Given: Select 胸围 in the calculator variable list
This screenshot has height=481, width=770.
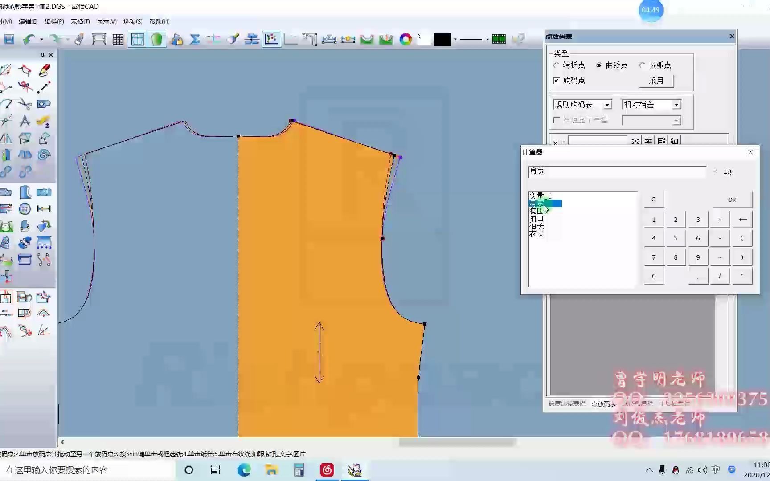Looking at the screenshot, I should coord(537,211).
